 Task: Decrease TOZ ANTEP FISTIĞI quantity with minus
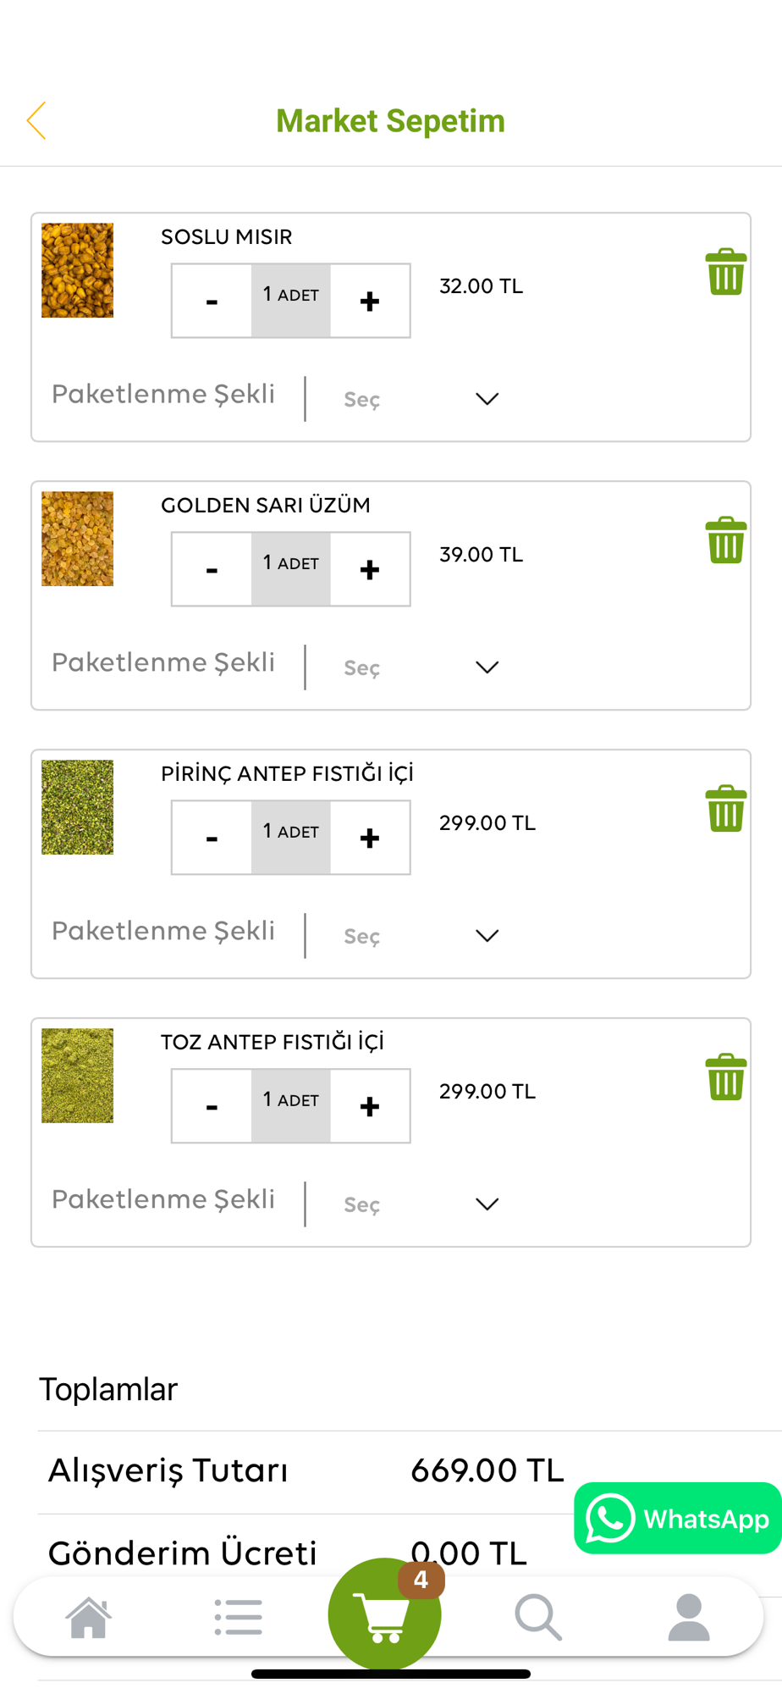(212, 1106)
